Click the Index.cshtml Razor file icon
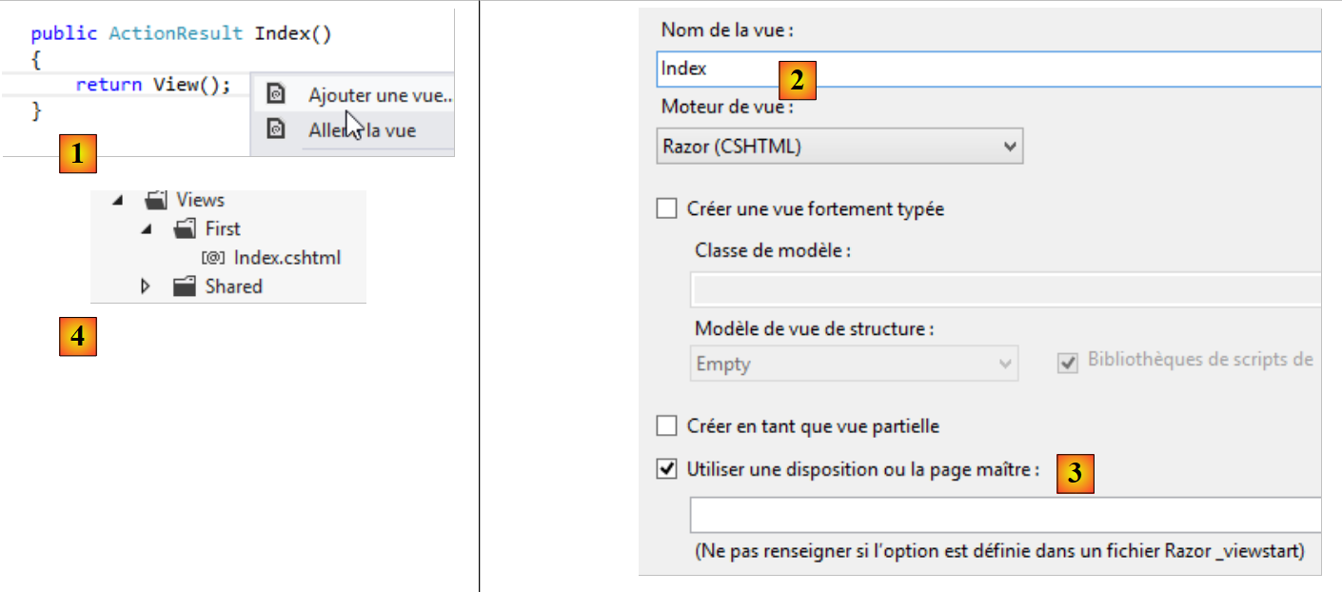 point(213,258)
